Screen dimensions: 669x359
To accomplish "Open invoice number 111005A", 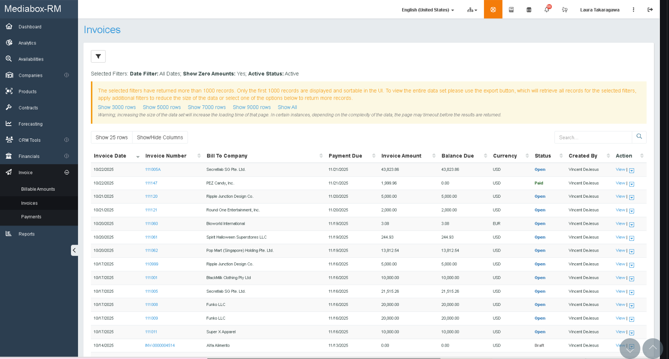I will [153, 170].
